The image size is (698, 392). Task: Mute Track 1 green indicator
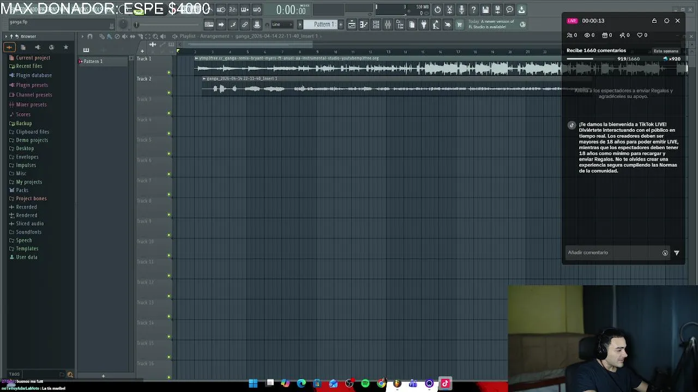pos(169,72)
